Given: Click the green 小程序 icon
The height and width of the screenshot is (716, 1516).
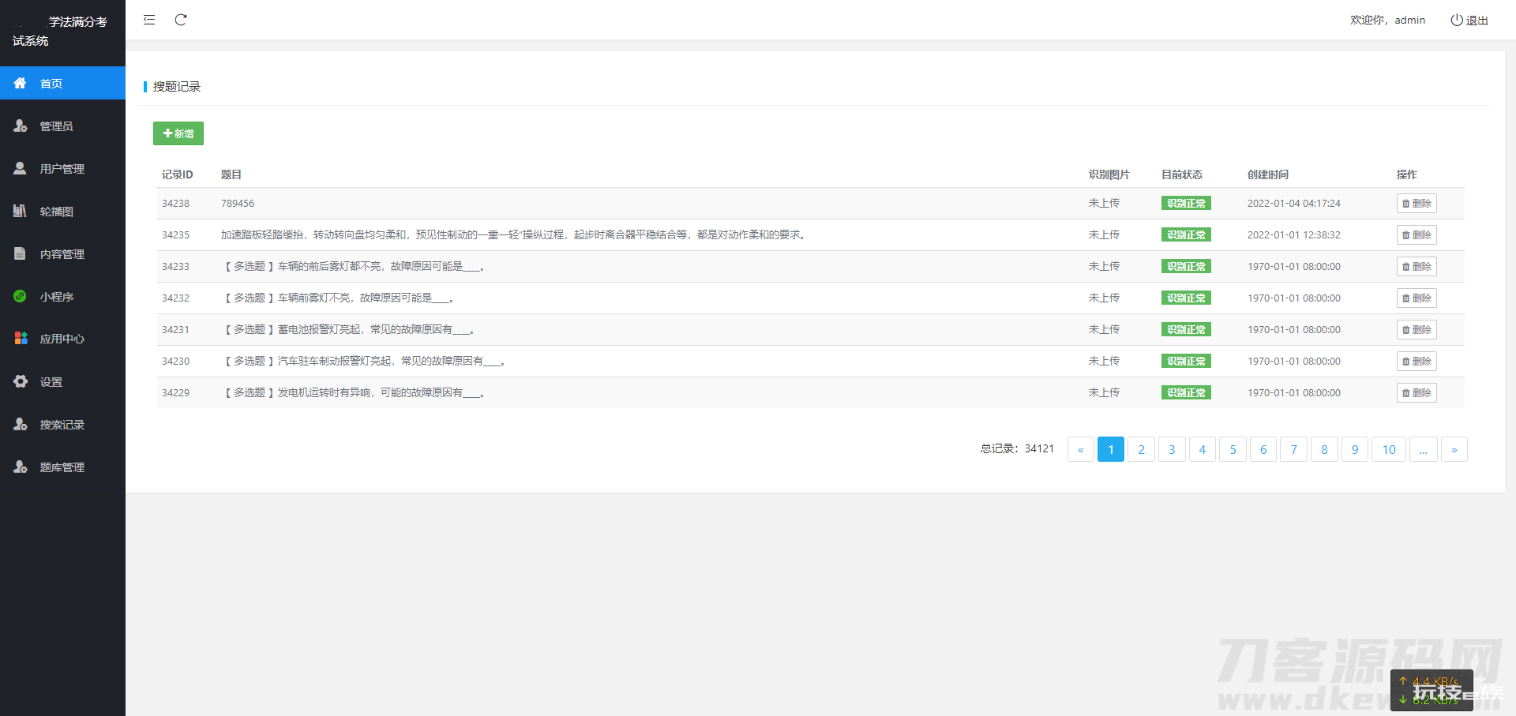Looking at the screenshot, I should tap(20, 296).
